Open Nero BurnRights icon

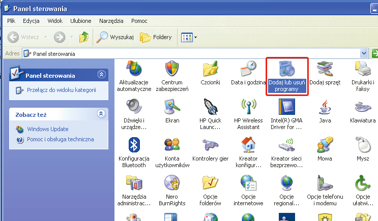(x=171, y=183)
